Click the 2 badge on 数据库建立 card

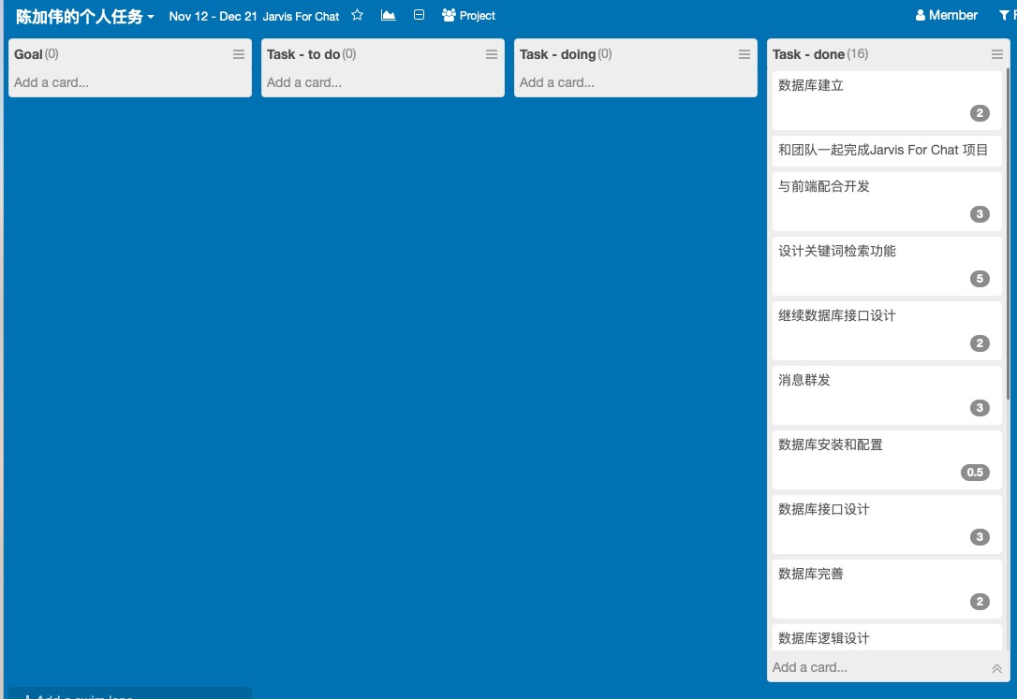(x=980, y=113)
